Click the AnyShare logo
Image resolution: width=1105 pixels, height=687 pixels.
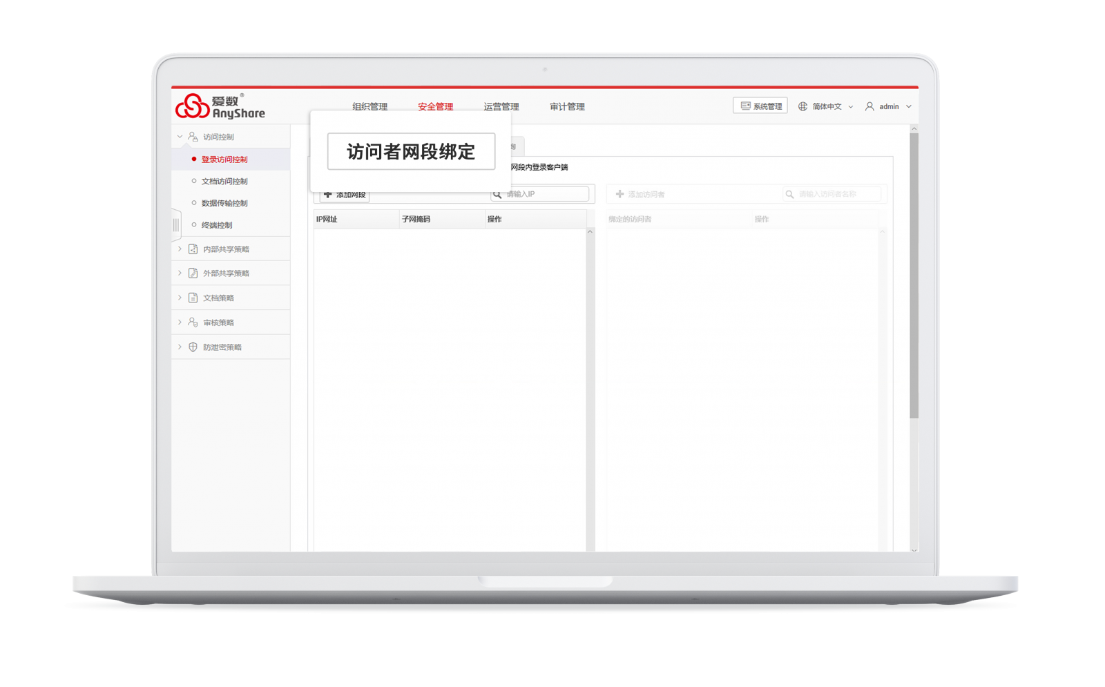(220, 106)
